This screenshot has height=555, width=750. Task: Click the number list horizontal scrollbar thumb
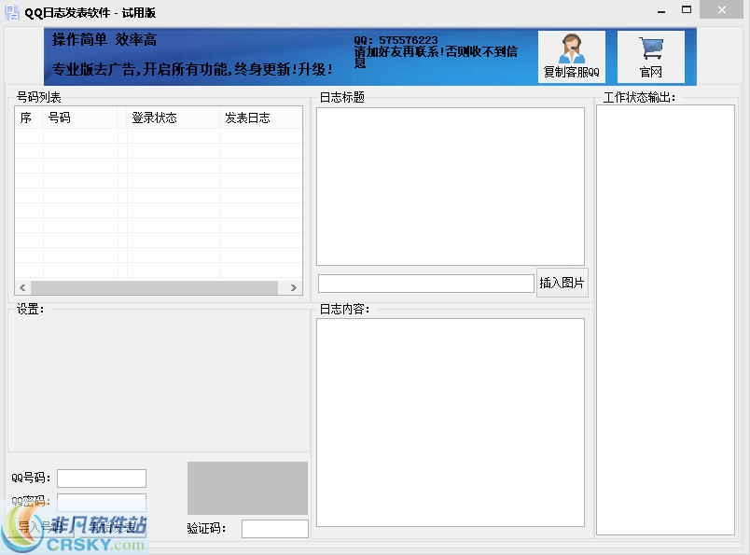tap(154, 287)
